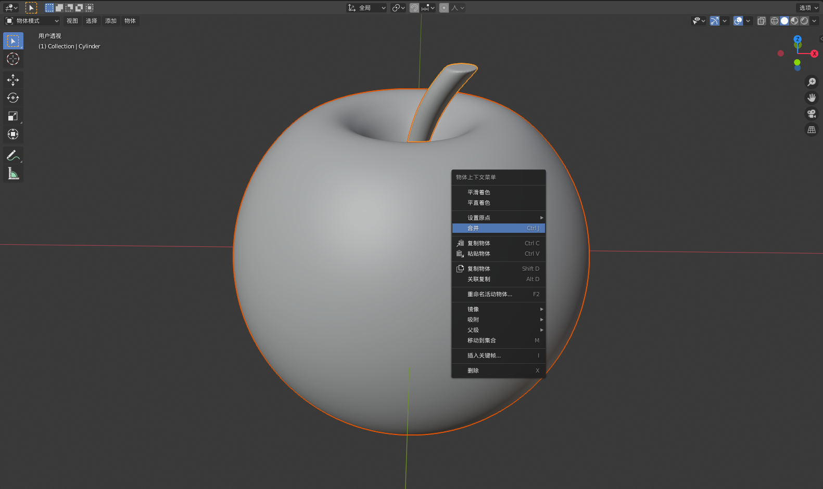Toggle X-ray transparency mode
823x489 pixels.
click(x=762, y=21)
